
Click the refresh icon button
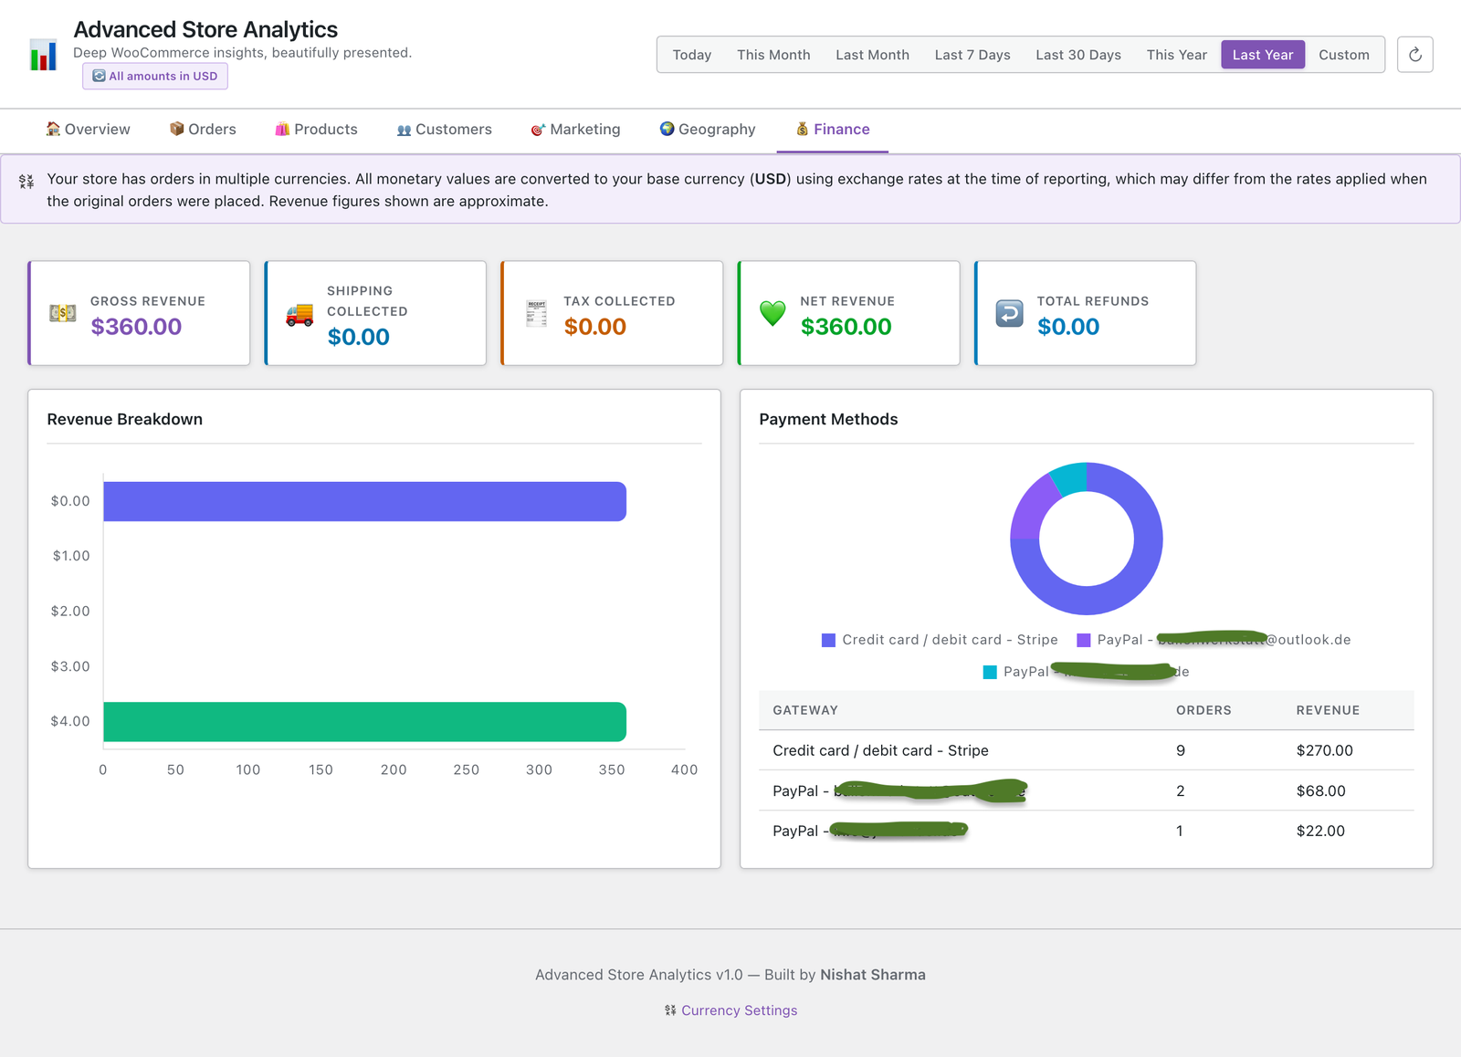point(1414,55)
